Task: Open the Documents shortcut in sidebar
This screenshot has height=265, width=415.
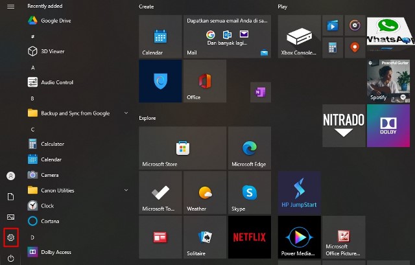Action: (x=10, y=196)
